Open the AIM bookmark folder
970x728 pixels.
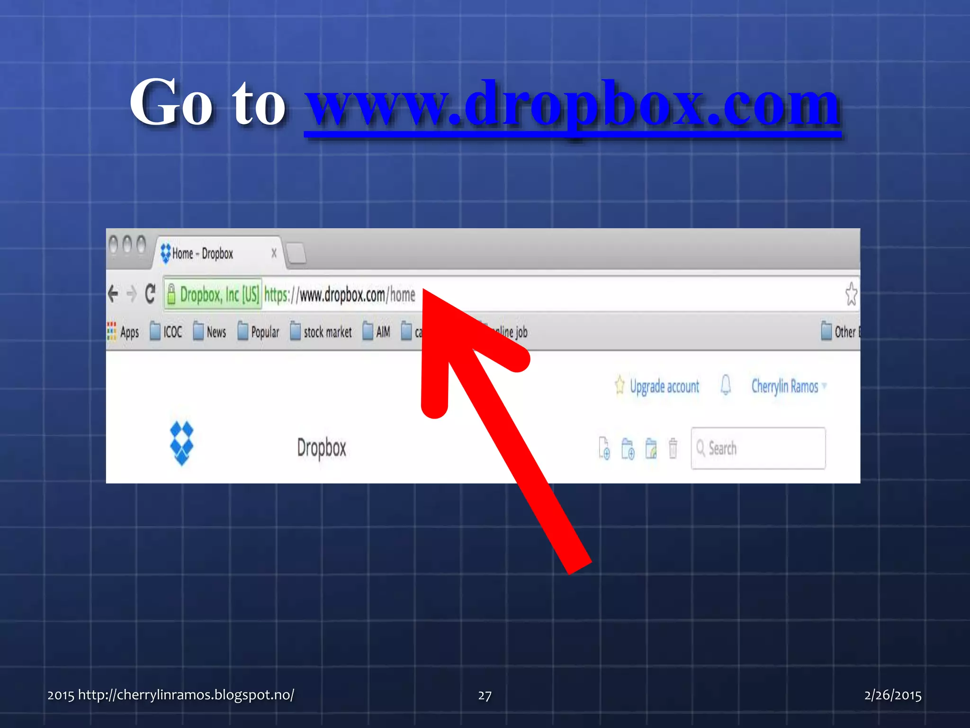(377, 331)
